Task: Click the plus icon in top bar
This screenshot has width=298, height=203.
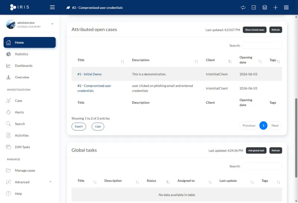Action: (275, 7)
